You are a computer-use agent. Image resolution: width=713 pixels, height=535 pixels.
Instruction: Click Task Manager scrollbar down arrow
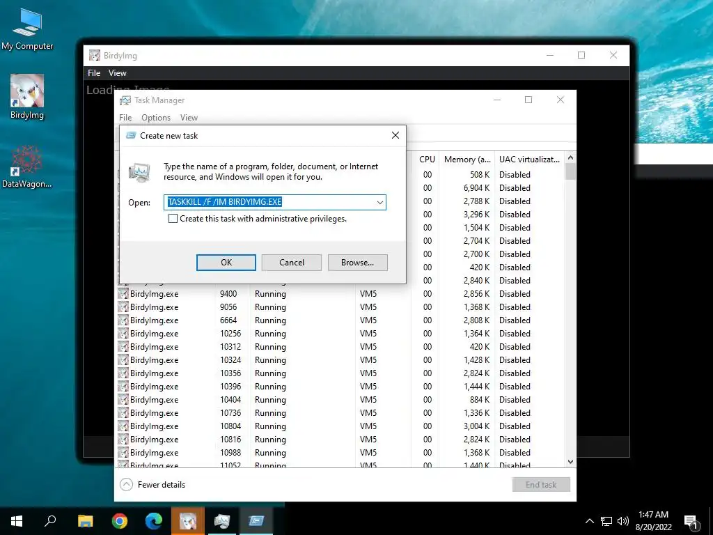(x=571, y=462)
